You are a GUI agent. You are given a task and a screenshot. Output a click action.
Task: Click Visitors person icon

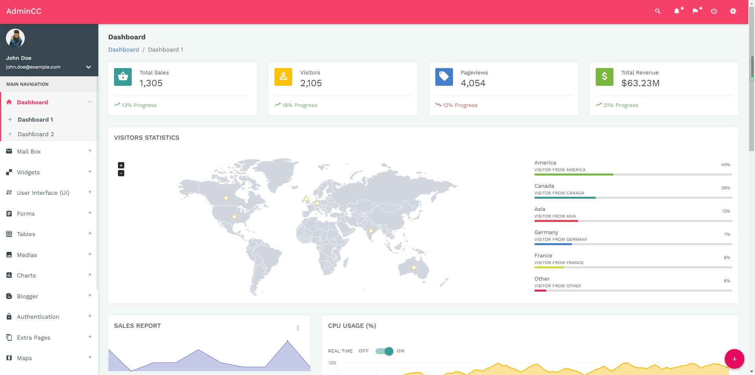[x=283, y=77]
